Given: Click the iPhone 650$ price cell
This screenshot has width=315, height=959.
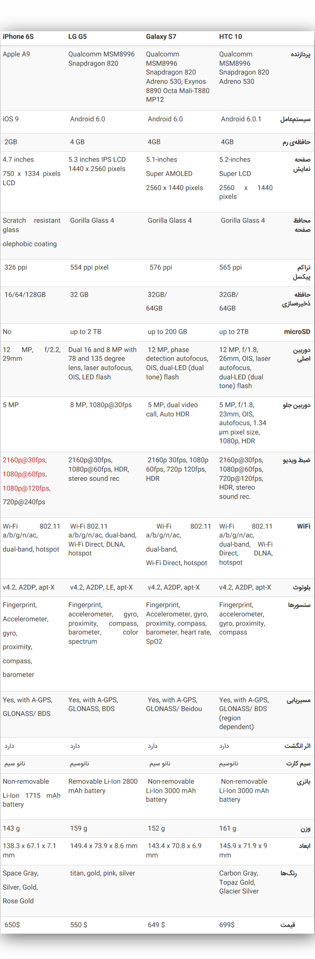Looking at the screenshot, I should click(x=12, y=925).
